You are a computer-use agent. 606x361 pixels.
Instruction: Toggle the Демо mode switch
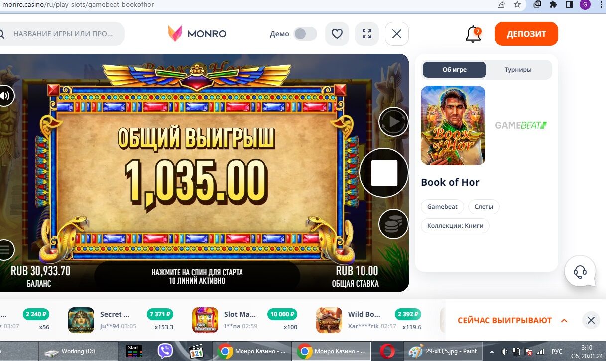(305, 34)
